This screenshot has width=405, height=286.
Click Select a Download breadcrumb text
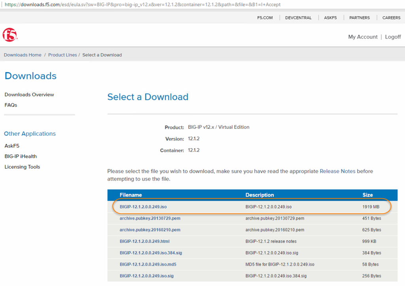(102, 55)
